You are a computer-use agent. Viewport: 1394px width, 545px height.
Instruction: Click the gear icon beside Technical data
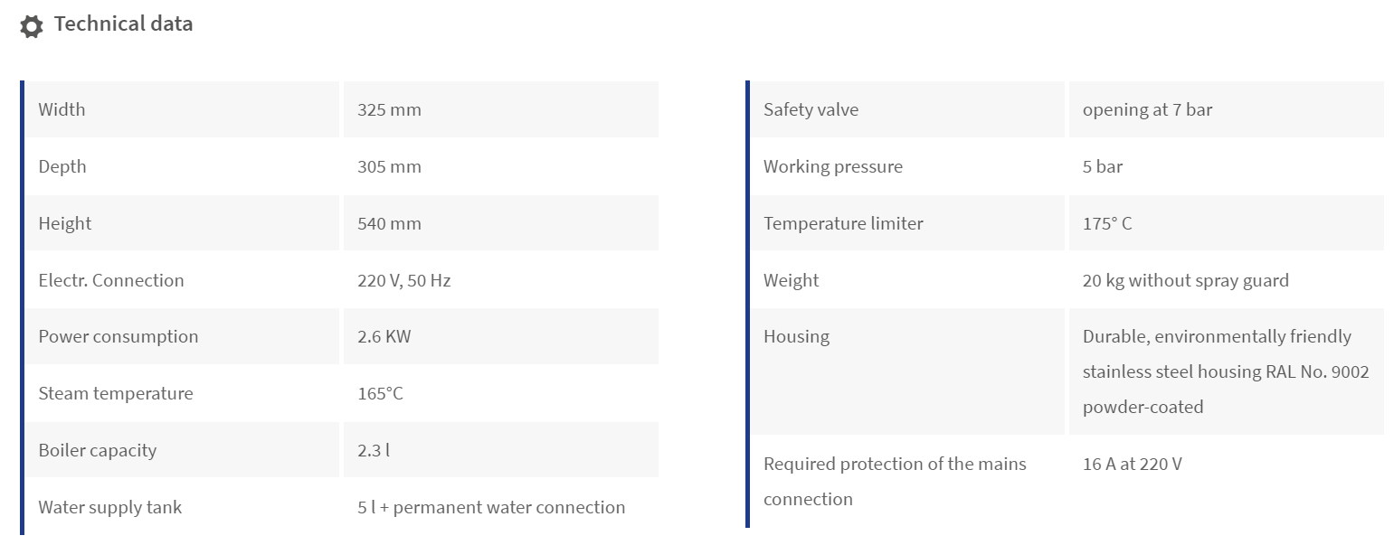point(32,26)
